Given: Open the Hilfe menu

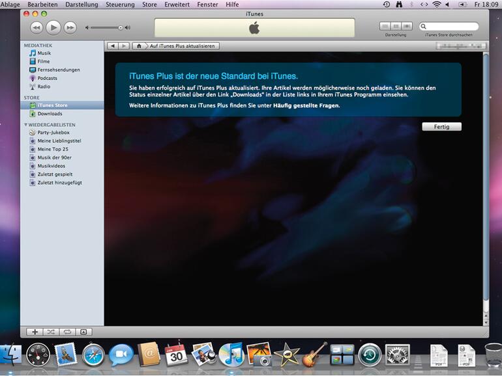Looking at the screenshot, I should tap(232, 5).
